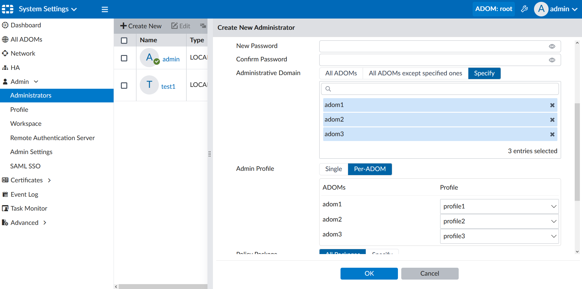Toggle the select-all checkbox in table header

pos(124,40)
